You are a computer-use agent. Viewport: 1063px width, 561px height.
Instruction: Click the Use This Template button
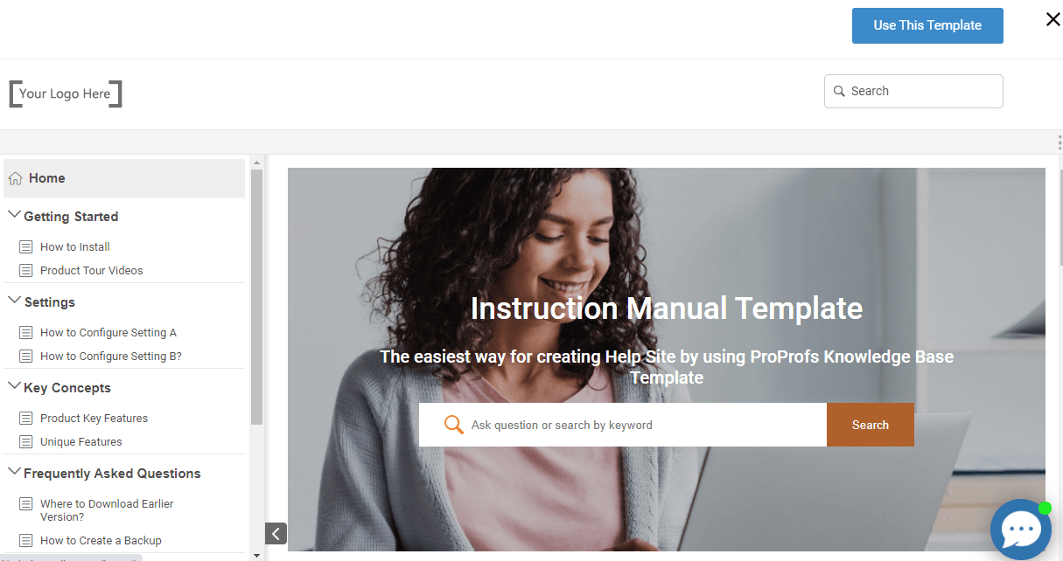coord(927,25)
